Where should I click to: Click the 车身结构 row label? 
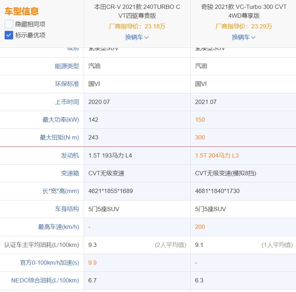pos(67,209)
